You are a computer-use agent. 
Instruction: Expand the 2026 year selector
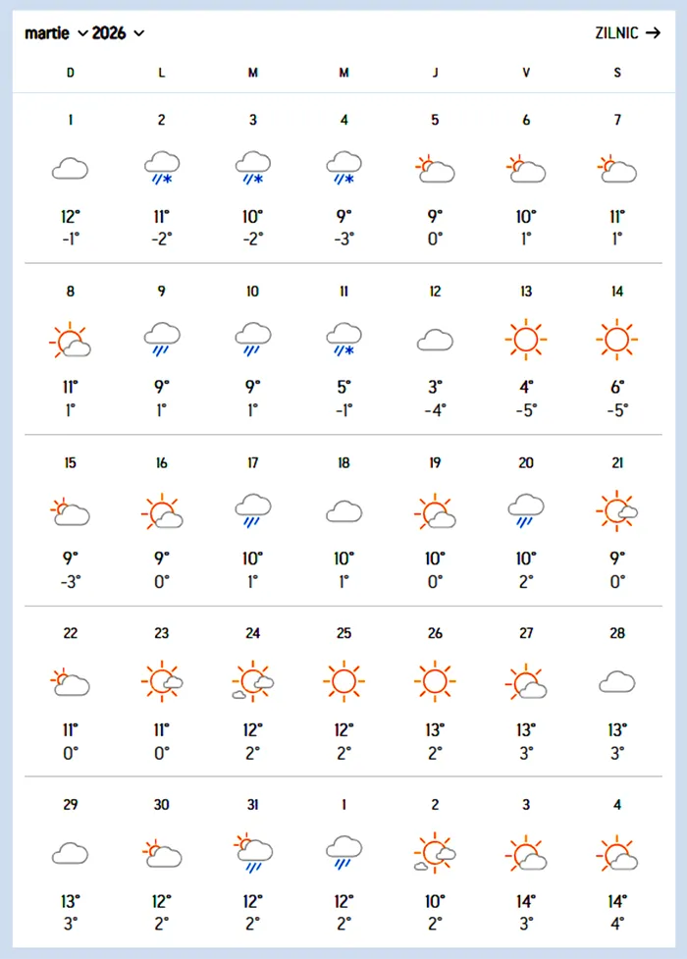(118, 33)
